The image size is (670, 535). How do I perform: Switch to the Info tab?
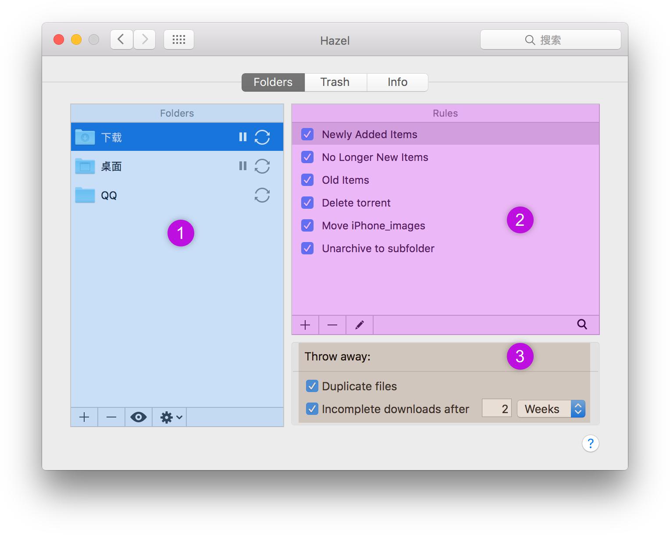(x=397, y=82)
